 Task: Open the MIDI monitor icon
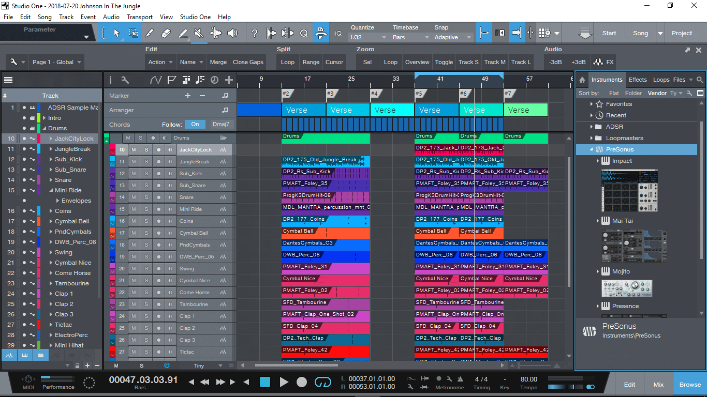28,379
